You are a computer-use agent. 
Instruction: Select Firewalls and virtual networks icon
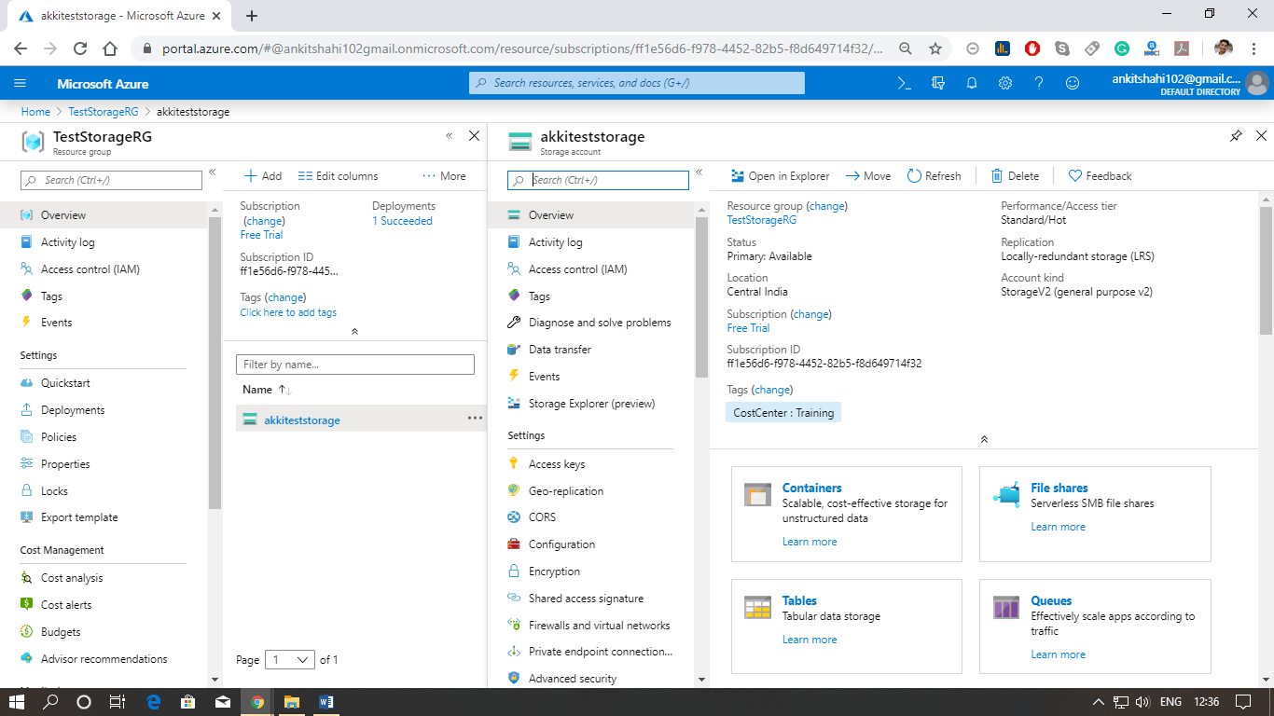pyautogui.click(x=512, y=625)
